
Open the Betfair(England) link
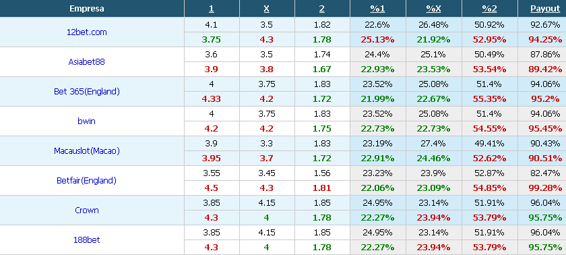point(87,180)
